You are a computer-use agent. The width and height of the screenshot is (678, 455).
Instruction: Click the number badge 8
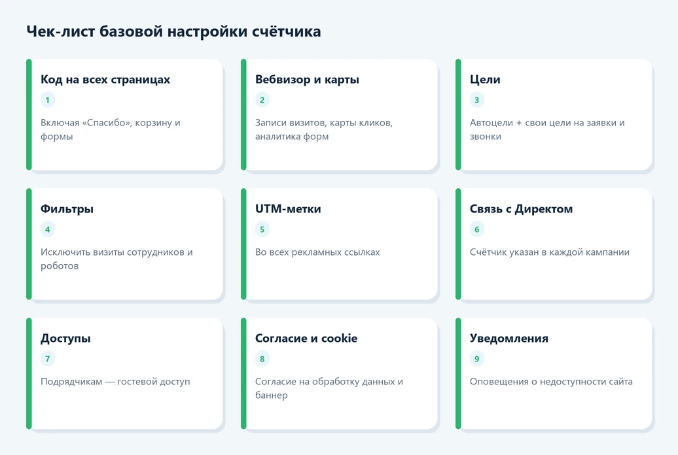(x=262, y=359)
